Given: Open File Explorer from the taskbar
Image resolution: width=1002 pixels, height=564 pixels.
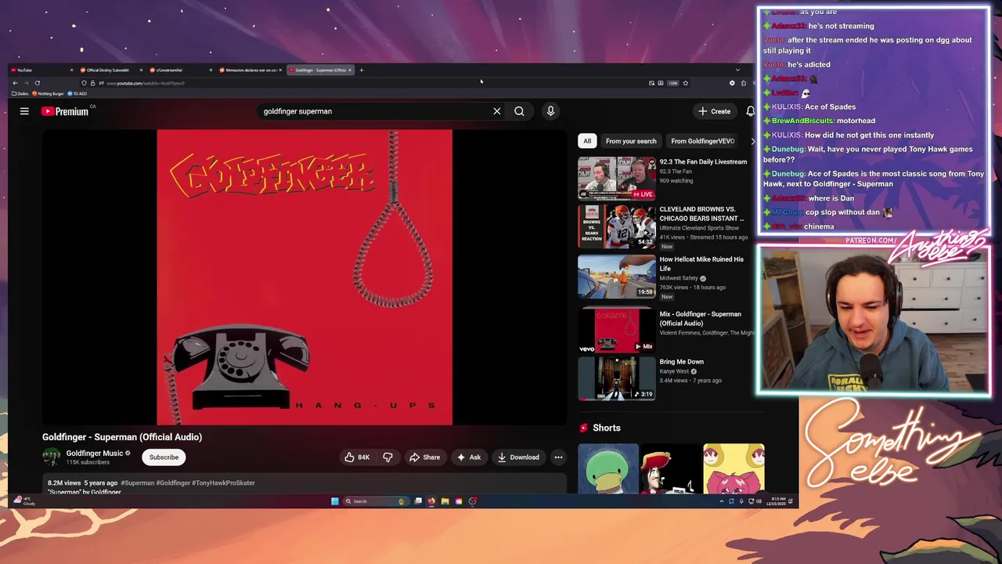Looking at the screenshot, I should pos(445,501).
